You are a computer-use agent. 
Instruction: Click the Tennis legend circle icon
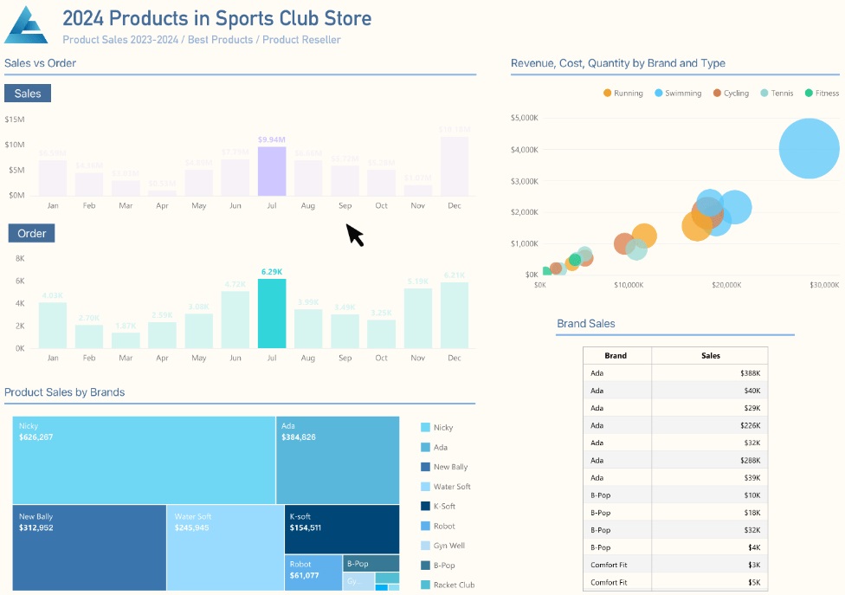[x=764, y=93]
